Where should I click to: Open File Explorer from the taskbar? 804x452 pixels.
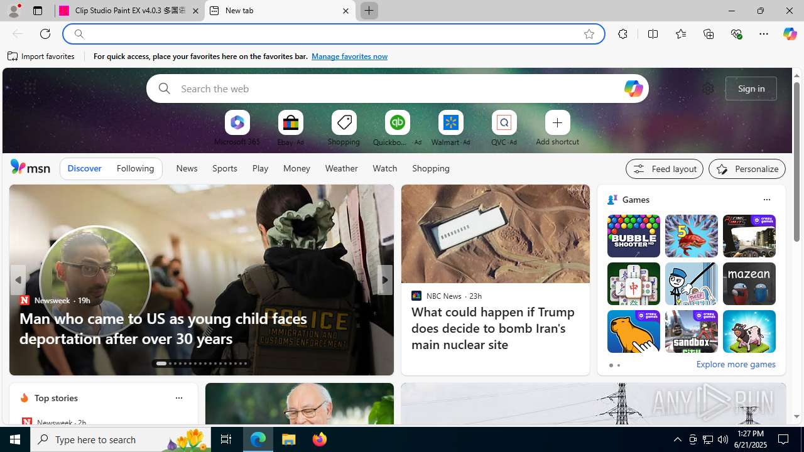click(x=289, y=439)
